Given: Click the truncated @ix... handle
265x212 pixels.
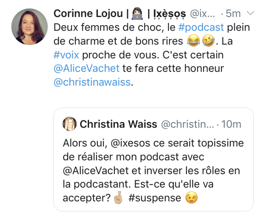Looking at the screenshot, I should pyautogui.click(x=202, y=13).
